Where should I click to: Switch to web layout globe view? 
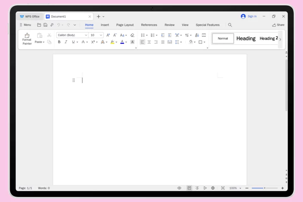(x=213, y=188)
